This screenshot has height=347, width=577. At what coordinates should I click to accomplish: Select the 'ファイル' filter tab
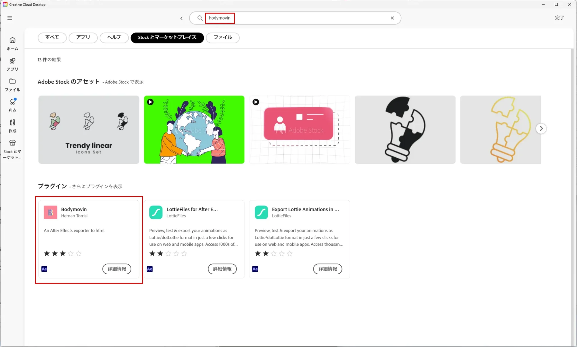pyautogui.click(x=222, y=38)
